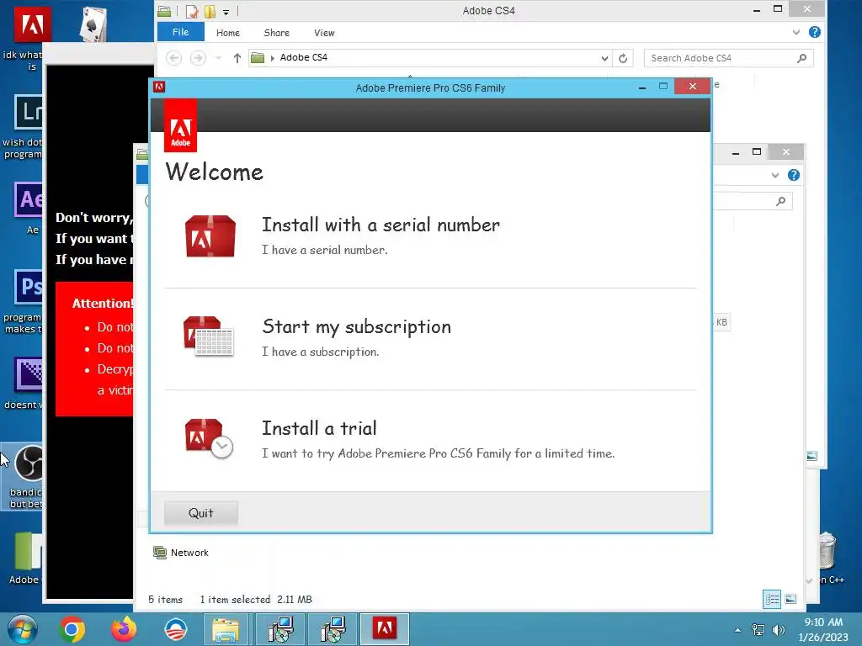Choose Install with a serial number

point(380,225)
